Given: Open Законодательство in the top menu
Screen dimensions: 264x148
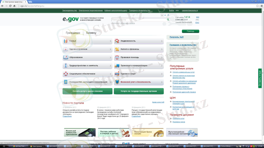Looking at the screenshot, I should pyautogui.click(x=70, y=11).
